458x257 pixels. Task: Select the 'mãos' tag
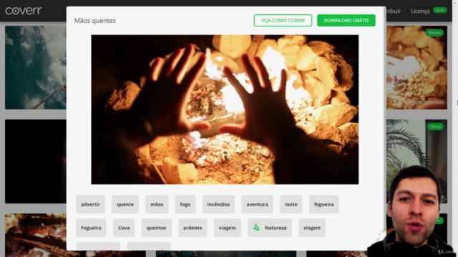(x=157, y=204)
